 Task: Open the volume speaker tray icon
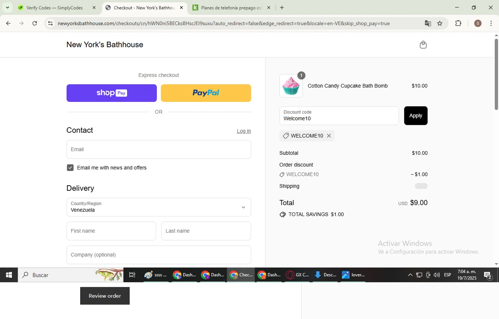[x=437, y=275]
